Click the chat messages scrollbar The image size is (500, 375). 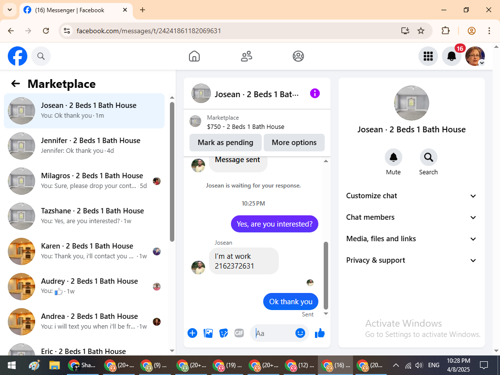(326, 275)
